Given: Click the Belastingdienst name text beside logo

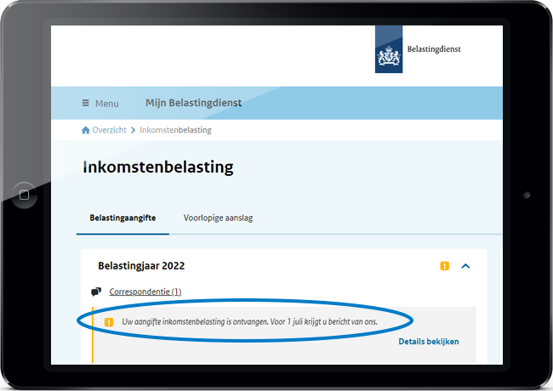Looking at the screenshot, I should coord(433,49).
